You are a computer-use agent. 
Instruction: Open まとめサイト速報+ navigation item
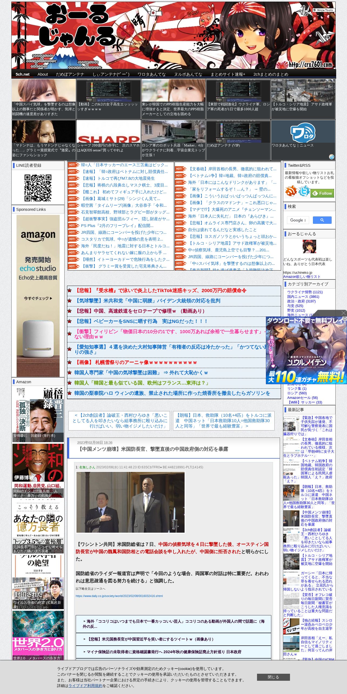[228, 74]
